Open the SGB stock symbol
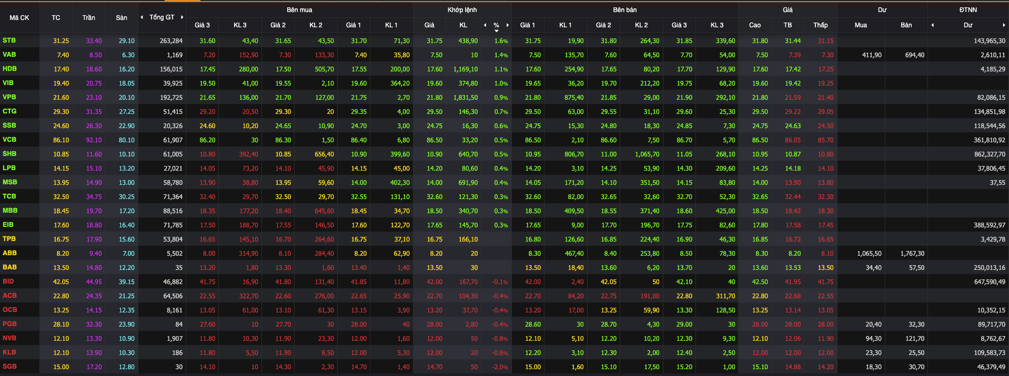Screen dimensions: 1009x376 (x=9, y=367)
